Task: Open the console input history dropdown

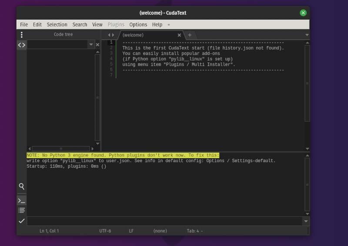Action: [x=306, y=221]
